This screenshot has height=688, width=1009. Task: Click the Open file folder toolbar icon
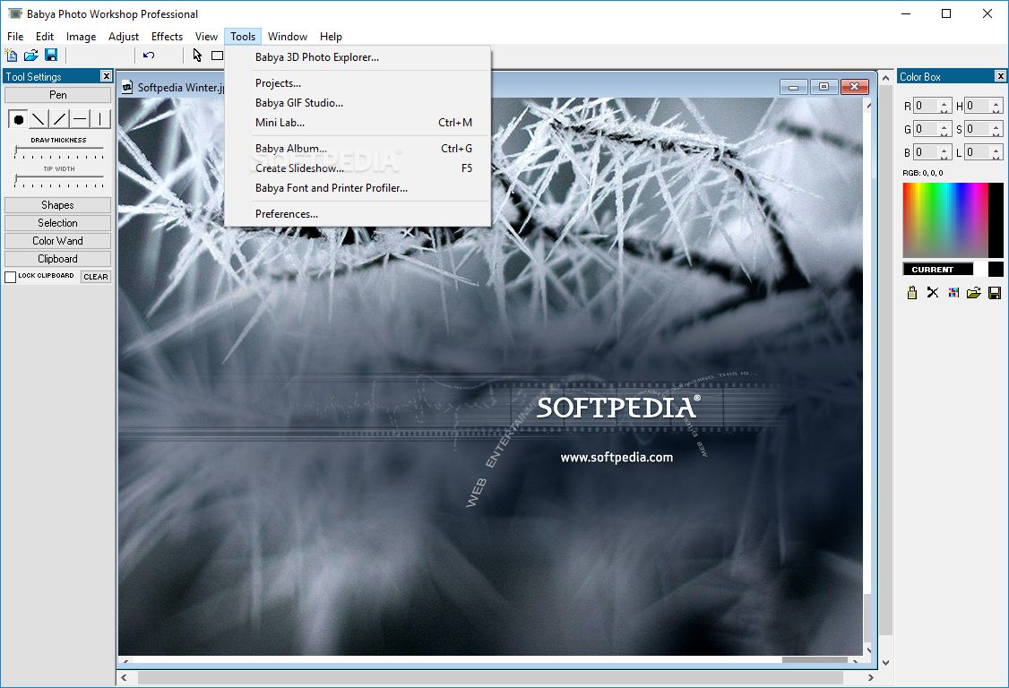point(30,56)
